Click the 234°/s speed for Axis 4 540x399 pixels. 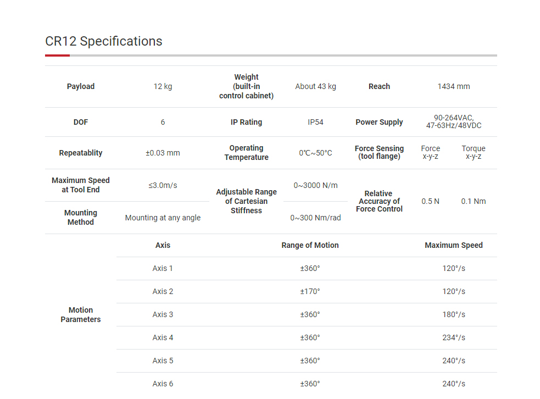[x=454, y=337]
